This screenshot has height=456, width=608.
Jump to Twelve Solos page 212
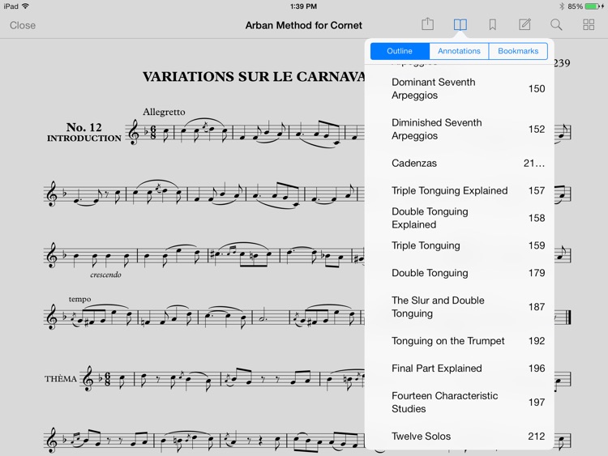(460, 437)
